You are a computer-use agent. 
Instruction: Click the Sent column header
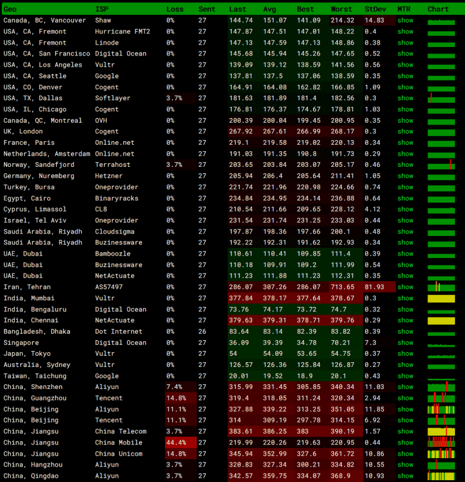click(207, 9)
